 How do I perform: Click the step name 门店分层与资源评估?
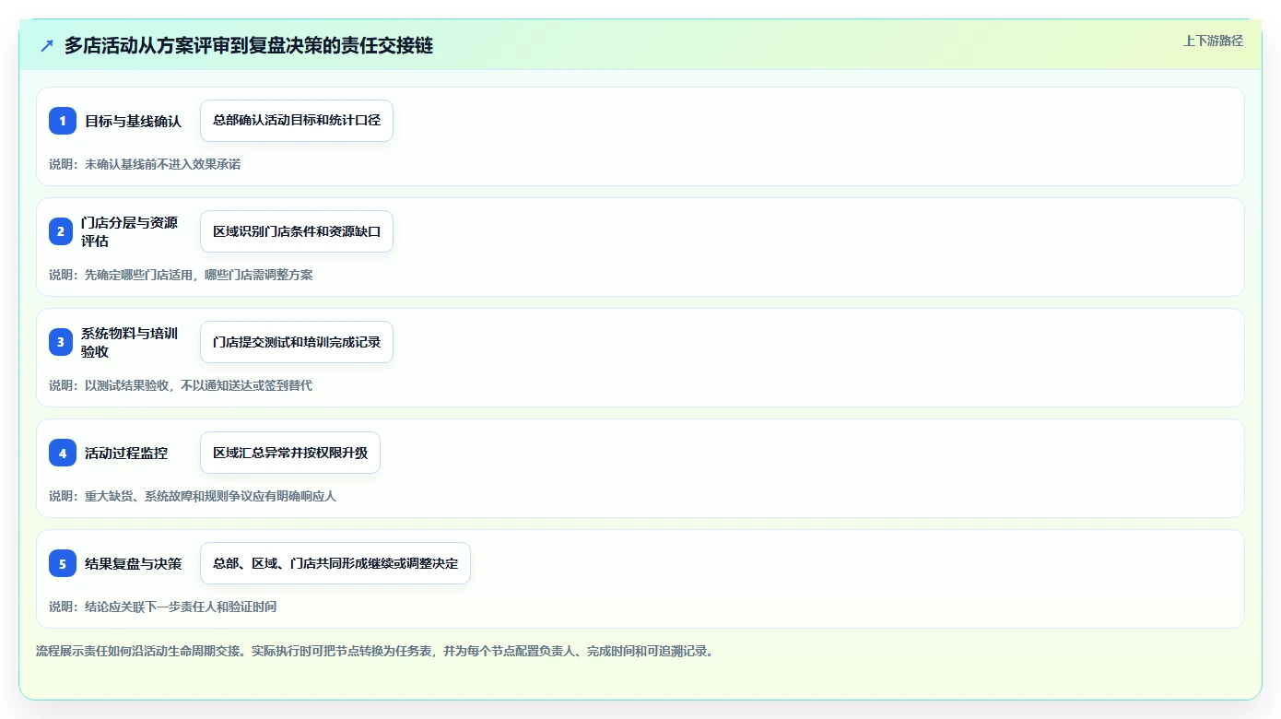[129, 231]
